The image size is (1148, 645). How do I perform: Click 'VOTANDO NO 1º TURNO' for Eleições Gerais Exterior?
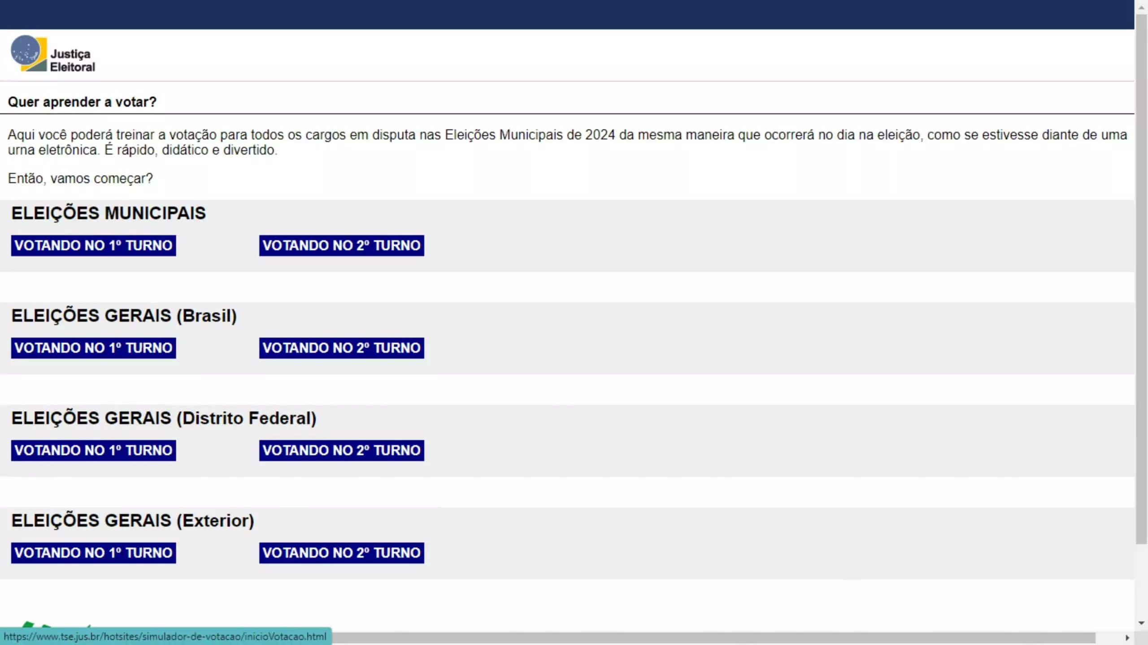[x=93, y=553]
